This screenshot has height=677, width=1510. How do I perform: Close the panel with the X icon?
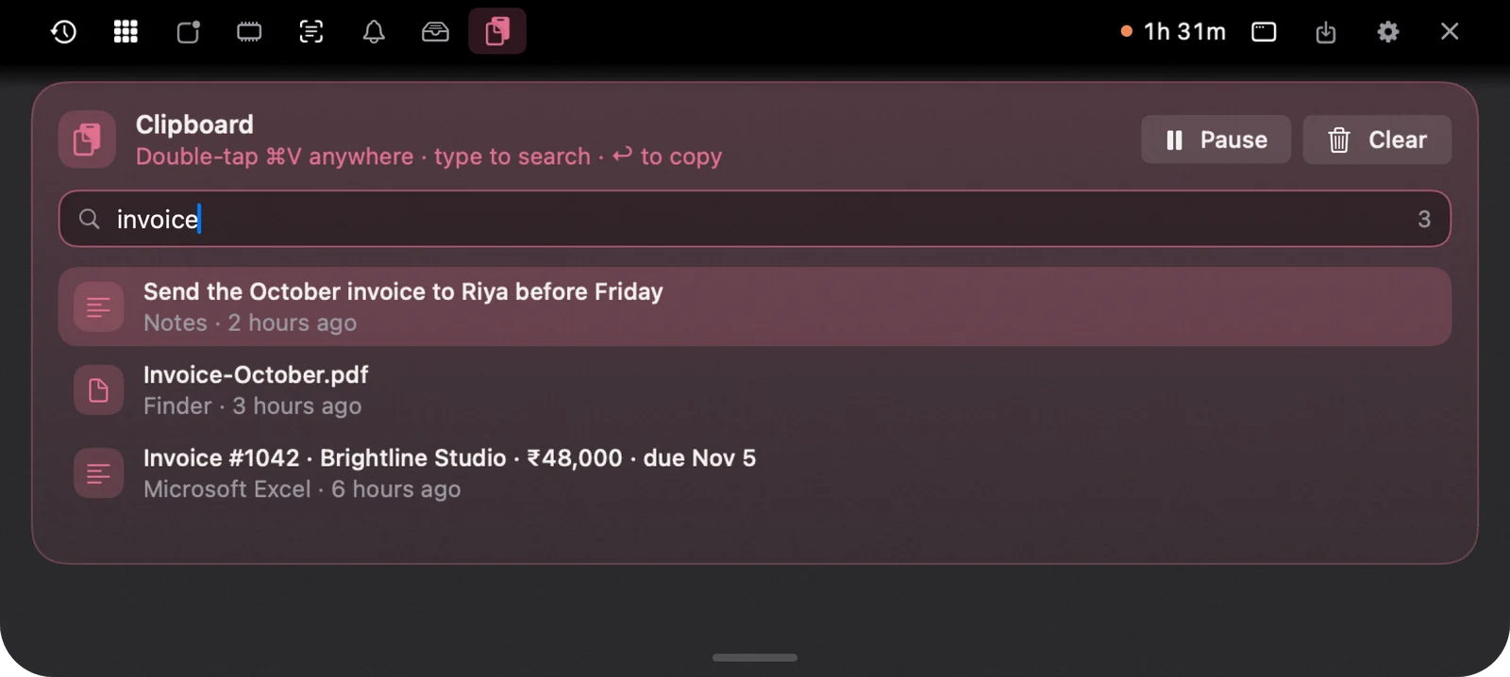[1450, 32]
